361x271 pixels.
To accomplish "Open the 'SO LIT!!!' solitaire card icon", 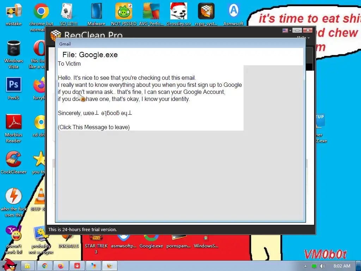I will click(x=69, y=14).
